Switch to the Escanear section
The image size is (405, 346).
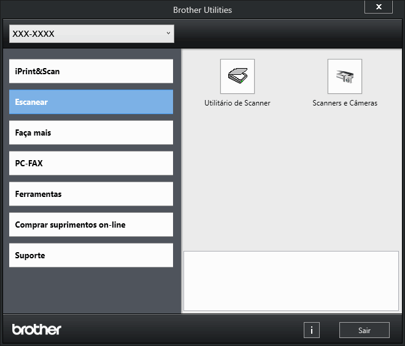[x=91, y=102]
